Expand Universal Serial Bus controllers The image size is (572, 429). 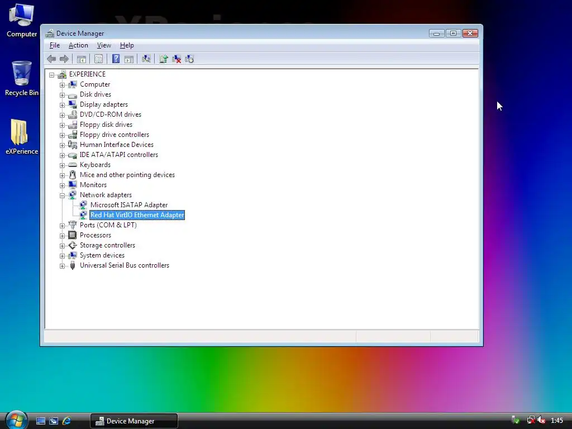(63, 266)
